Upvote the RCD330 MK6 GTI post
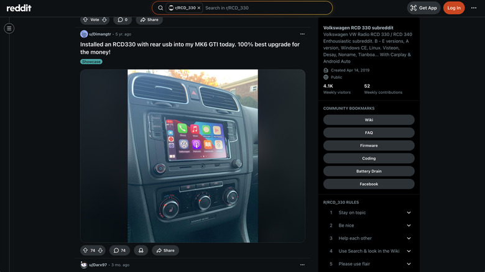485x272 pixels. click(x=85, y=250)
